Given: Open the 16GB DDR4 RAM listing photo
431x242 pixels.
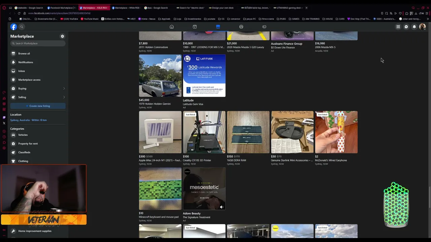Looking at the screenshot, I should pos(248,132).
